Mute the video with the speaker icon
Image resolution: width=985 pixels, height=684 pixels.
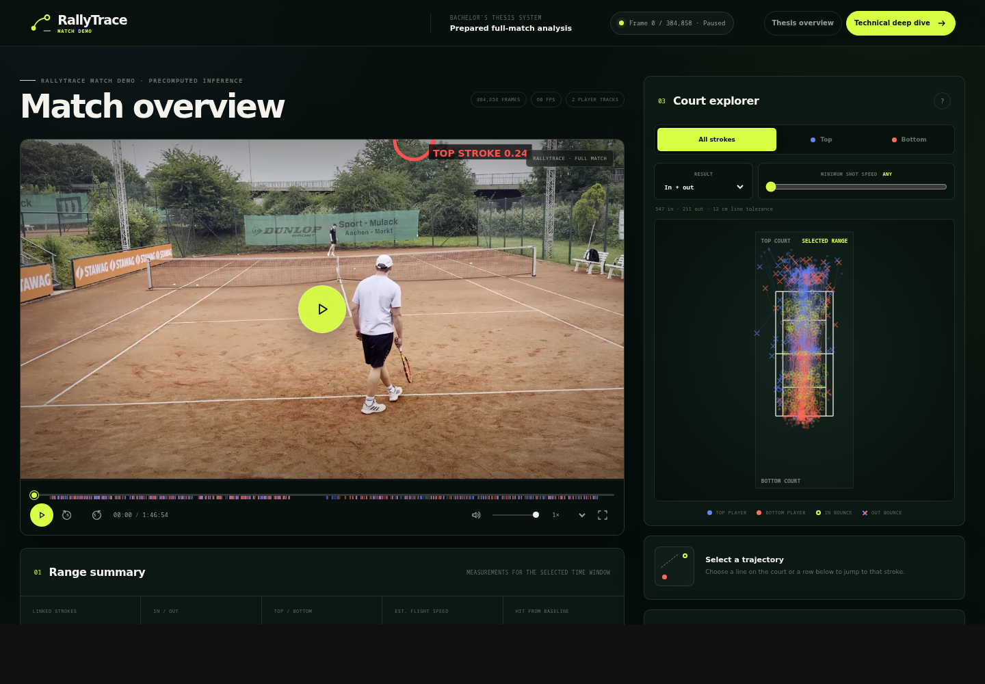[x=476, y=515]
